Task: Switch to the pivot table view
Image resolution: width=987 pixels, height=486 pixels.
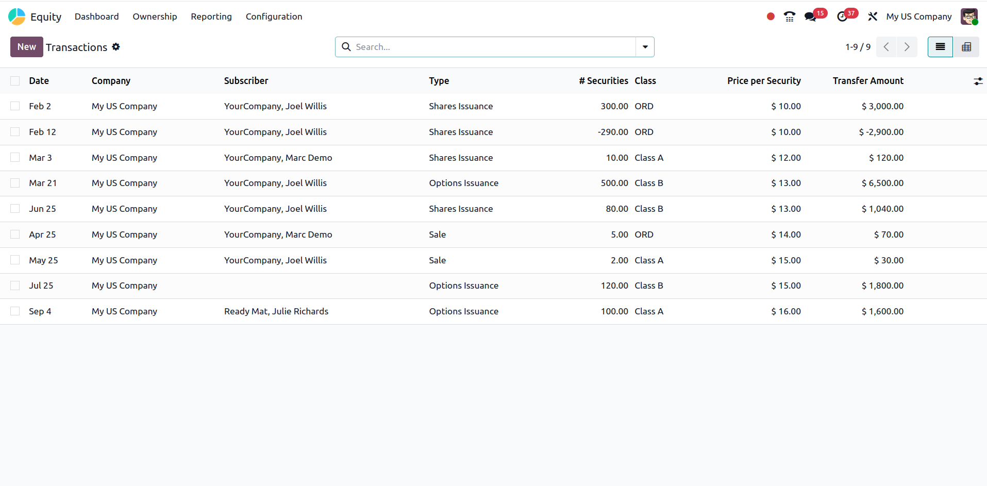Action: 966,47
